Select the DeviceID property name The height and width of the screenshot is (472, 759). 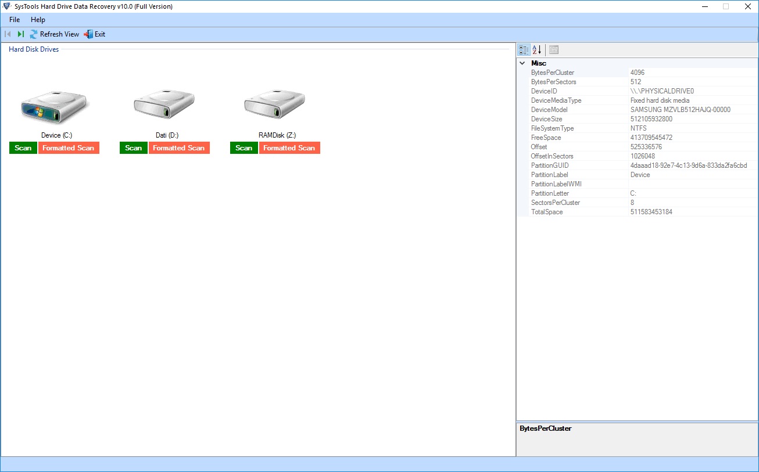544,91
